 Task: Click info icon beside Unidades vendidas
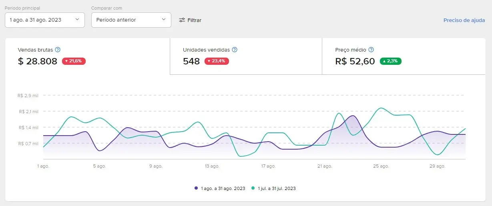tap(235, 50)
